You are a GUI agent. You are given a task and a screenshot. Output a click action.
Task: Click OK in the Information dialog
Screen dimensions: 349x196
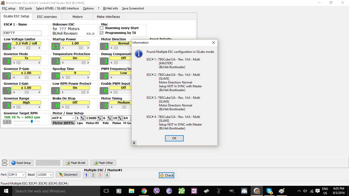174,138
